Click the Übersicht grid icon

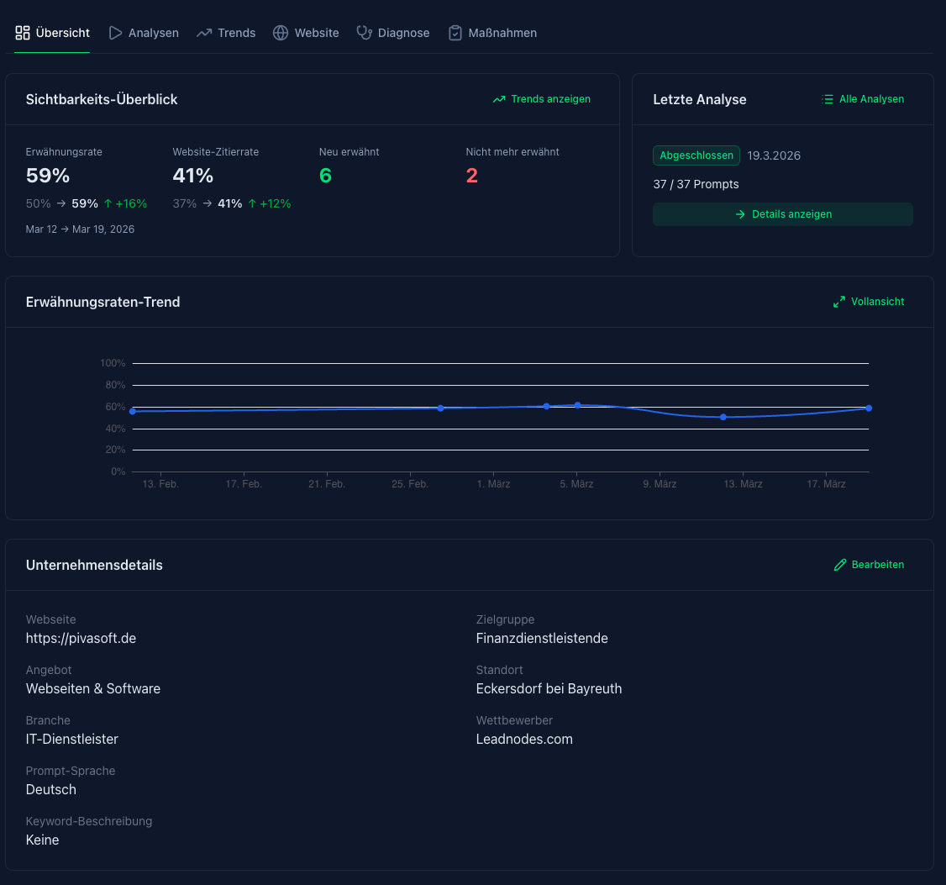pyautogui.click(x=23, y=33)
